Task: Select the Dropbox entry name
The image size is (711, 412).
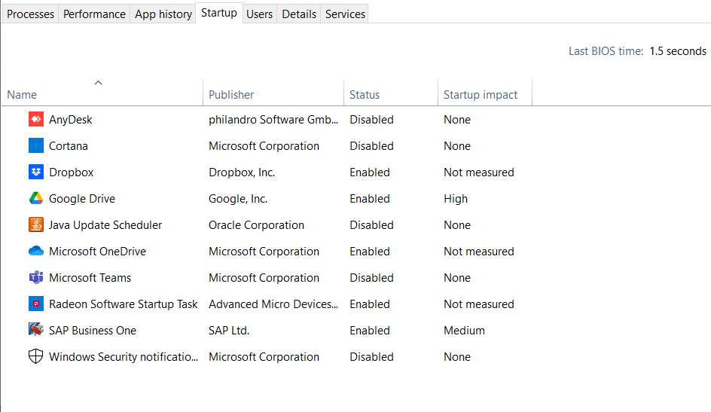Action: tap(72, 172)
